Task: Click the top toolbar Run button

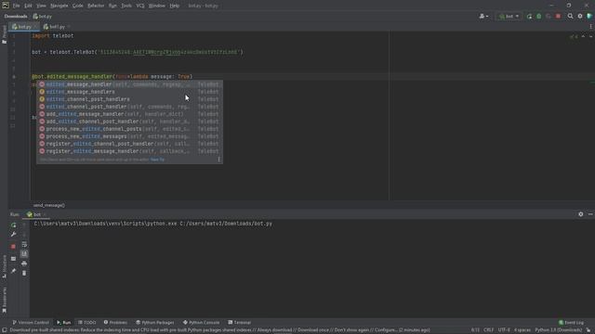Action: click(x=529, y=17)
